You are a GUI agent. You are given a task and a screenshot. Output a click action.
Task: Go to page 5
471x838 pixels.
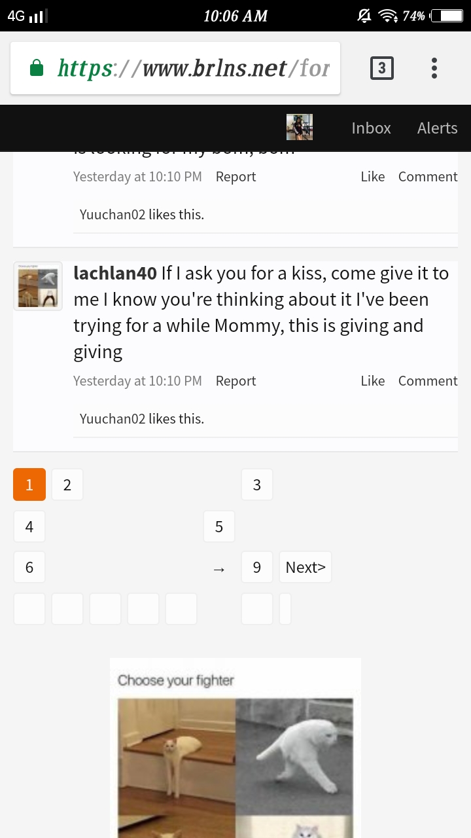(219, 526)
